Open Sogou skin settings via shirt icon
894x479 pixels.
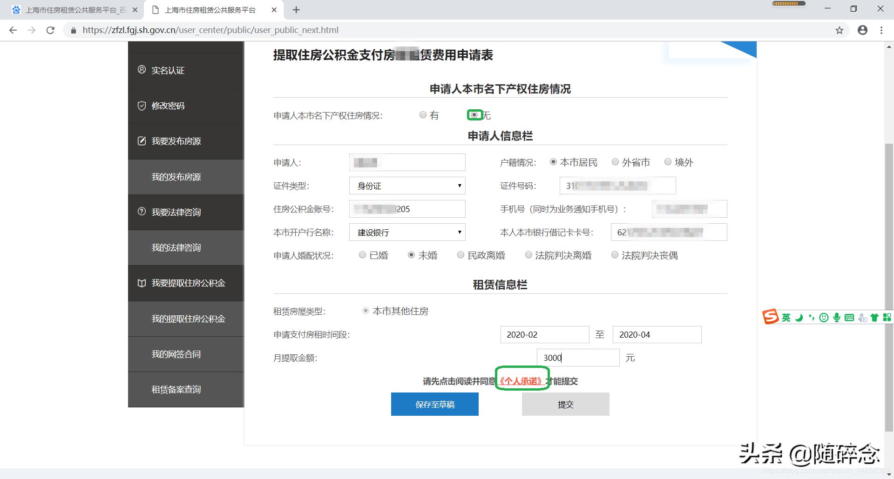pos(875,317)
